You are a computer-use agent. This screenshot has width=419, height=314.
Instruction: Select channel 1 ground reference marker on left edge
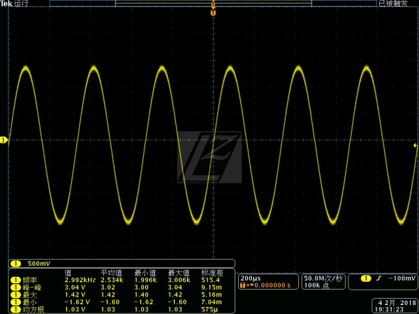tap(3, 140)
